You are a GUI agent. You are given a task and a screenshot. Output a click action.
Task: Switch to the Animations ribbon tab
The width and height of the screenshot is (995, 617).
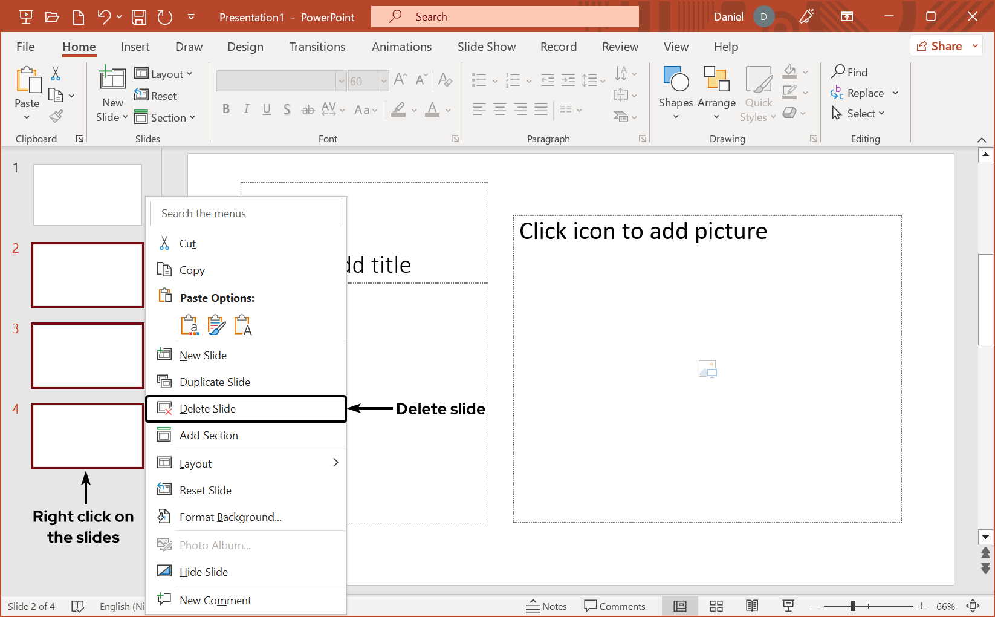[401, 47]
